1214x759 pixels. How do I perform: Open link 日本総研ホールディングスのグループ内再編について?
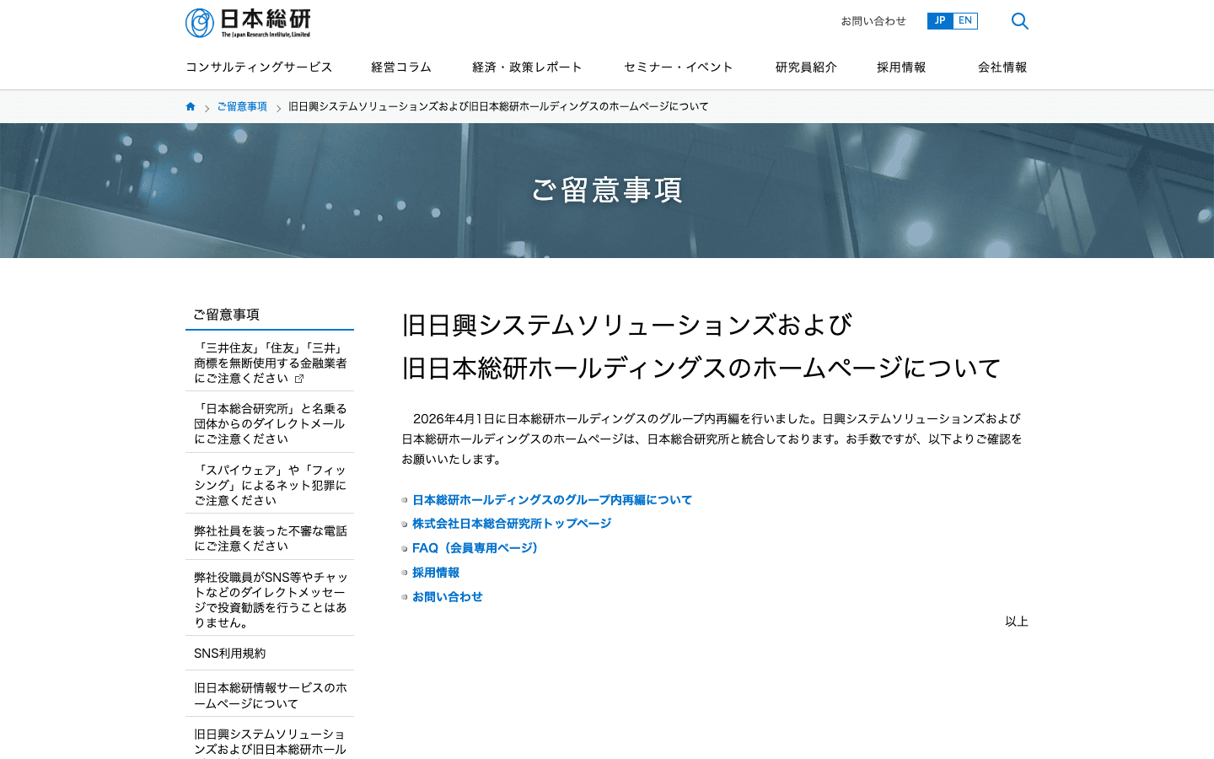click(x=552, y=500)
